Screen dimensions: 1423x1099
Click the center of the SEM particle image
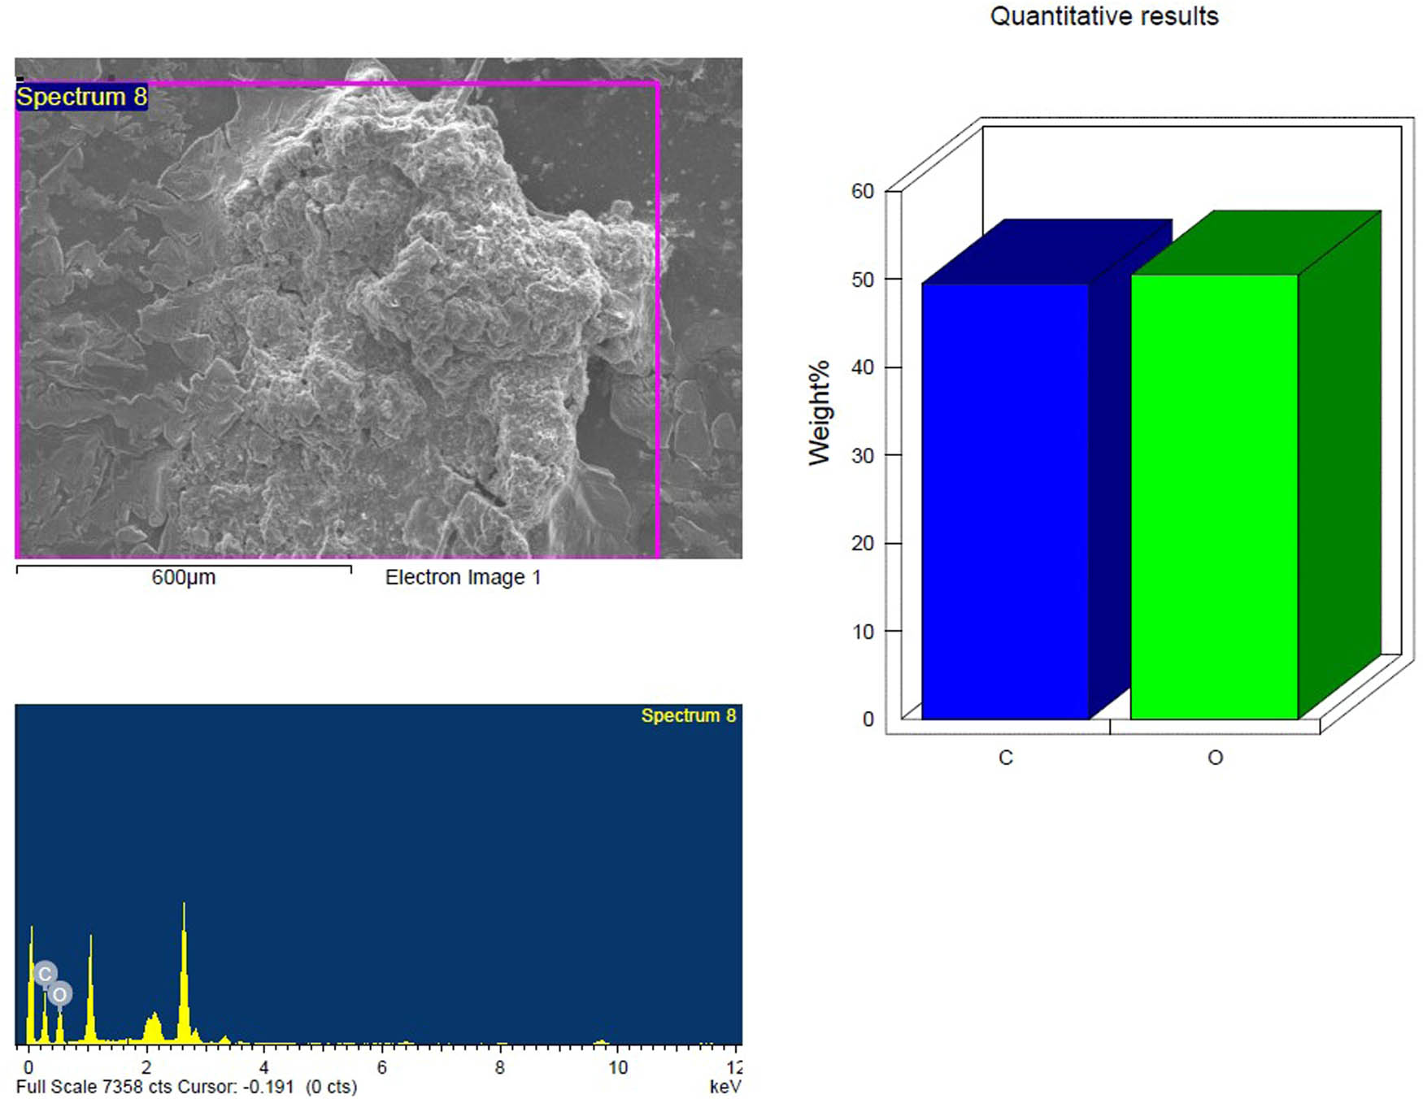378,308
